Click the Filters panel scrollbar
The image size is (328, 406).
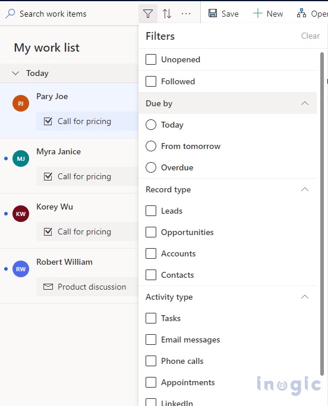(x=322, y=214)
